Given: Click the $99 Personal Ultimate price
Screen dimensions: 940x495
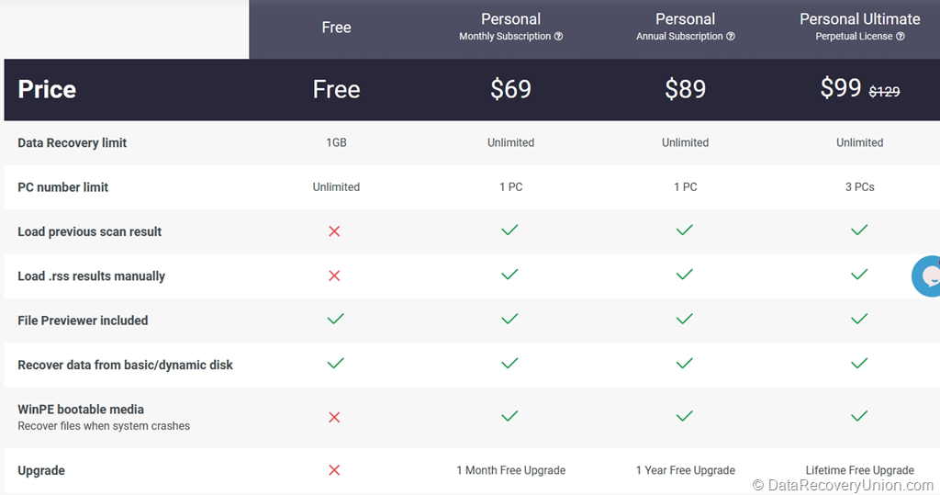Looking at the screenshot, I should 841,88.
